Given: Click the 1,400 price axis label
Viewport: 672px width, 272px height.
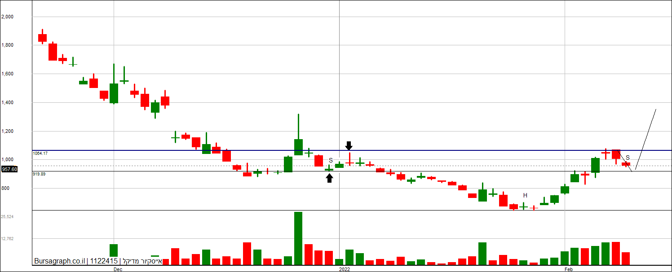Looking at the screenshot, I should pyautogui.click(x=8, y=103).
